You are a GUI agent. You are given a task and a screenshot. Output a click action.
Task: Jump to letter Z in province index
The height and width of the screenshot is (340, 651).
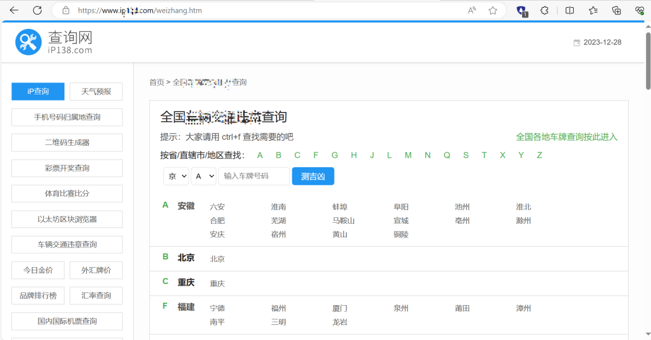pyautogui.click(x=539, y=155)
